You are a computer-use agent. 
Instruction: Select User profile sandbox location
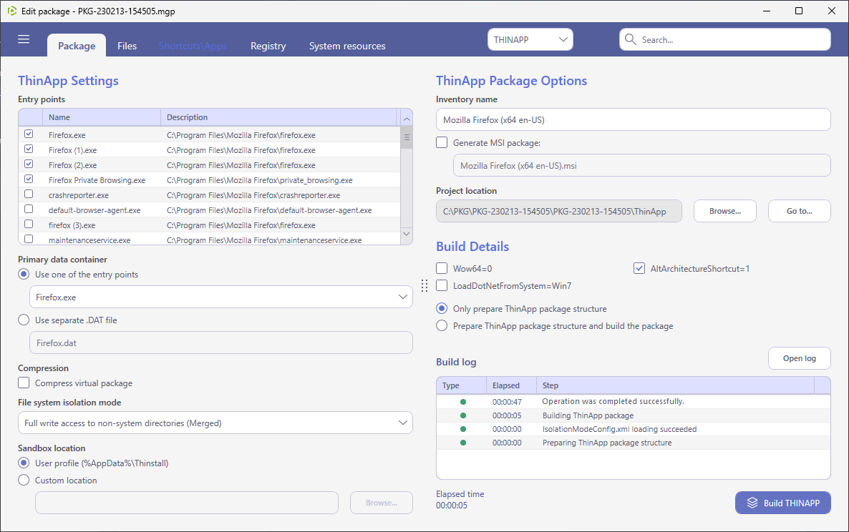point(24,463)
